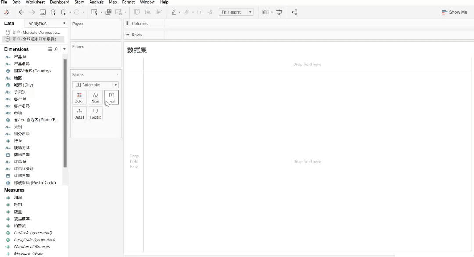Click the Highlight pen icon
The height and width of the screenshot is (257, 474).
[x=174, y=12]
